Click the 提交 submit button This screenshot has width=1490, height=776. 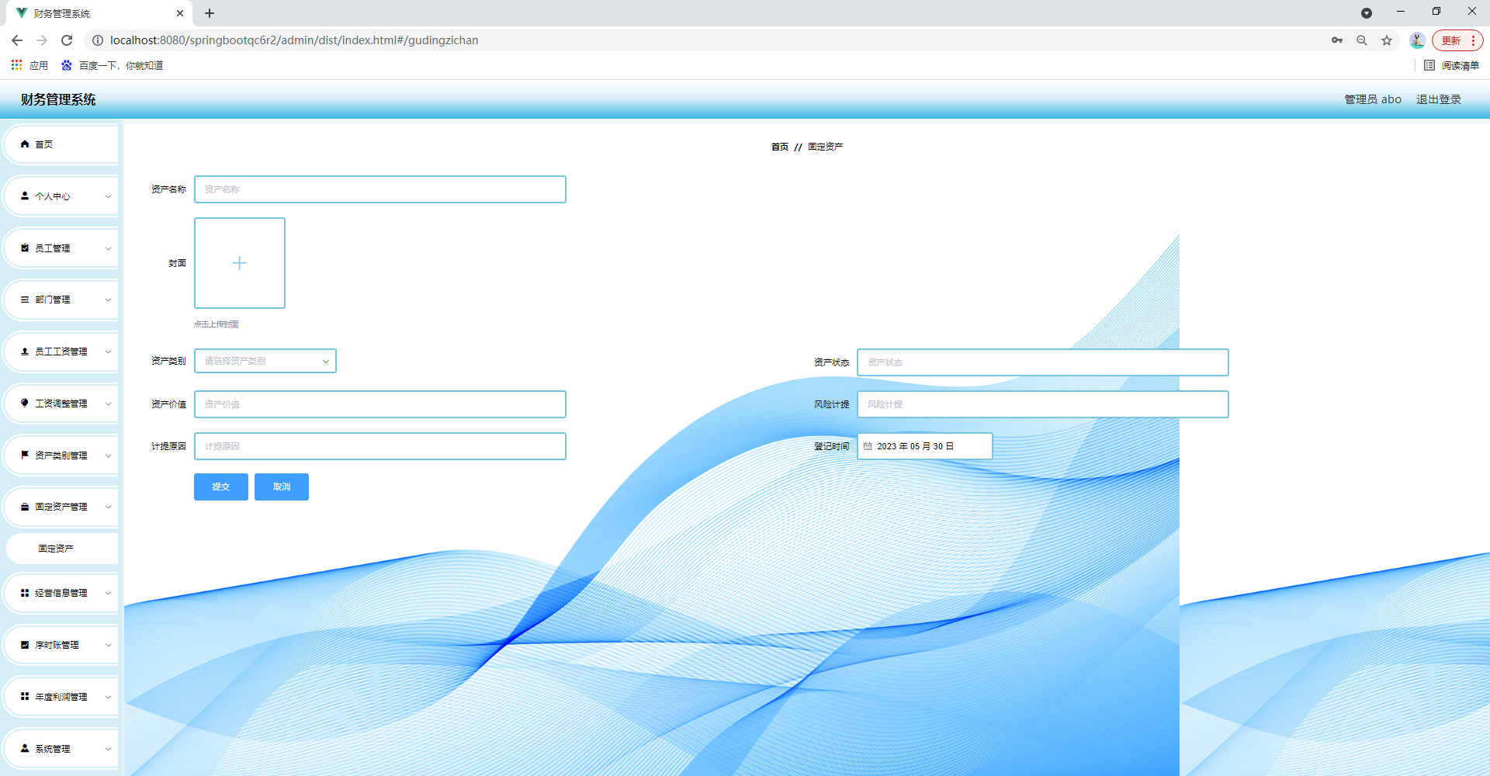(x=221, y=487)
